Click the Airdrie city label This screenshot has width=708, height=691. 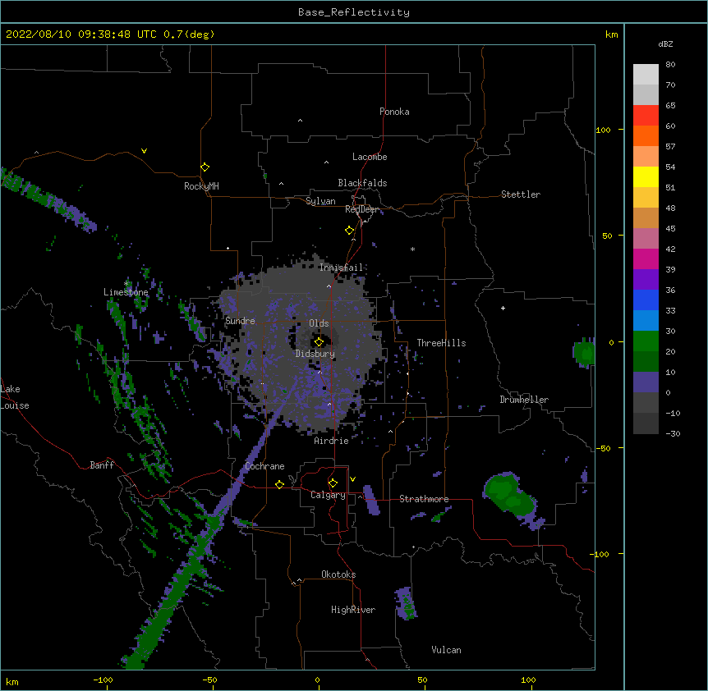point(332,441)
